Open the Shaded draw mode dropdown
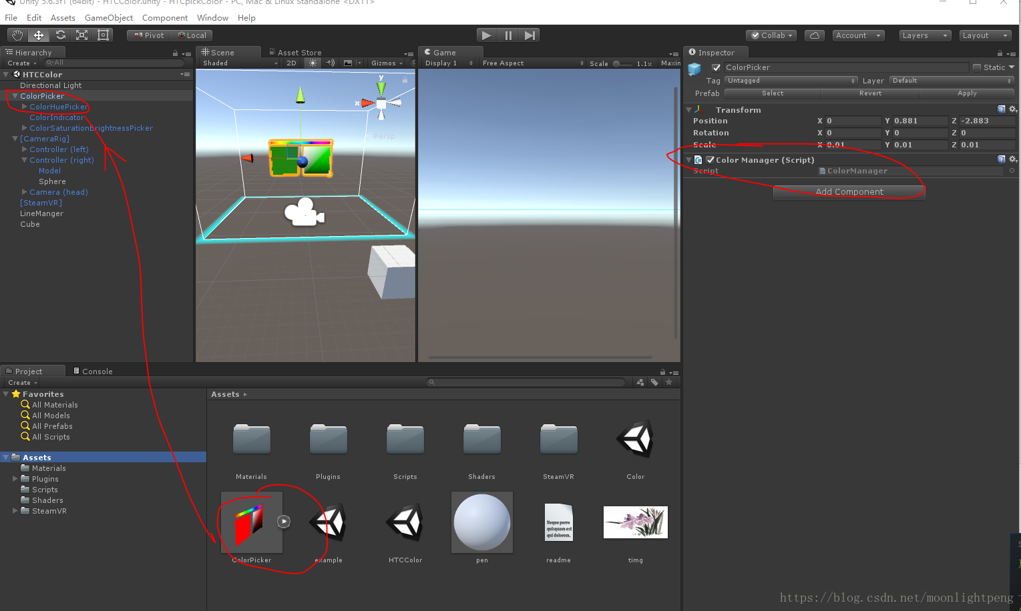The width and height of the screenshot is (1021, 611). point(240,63)
